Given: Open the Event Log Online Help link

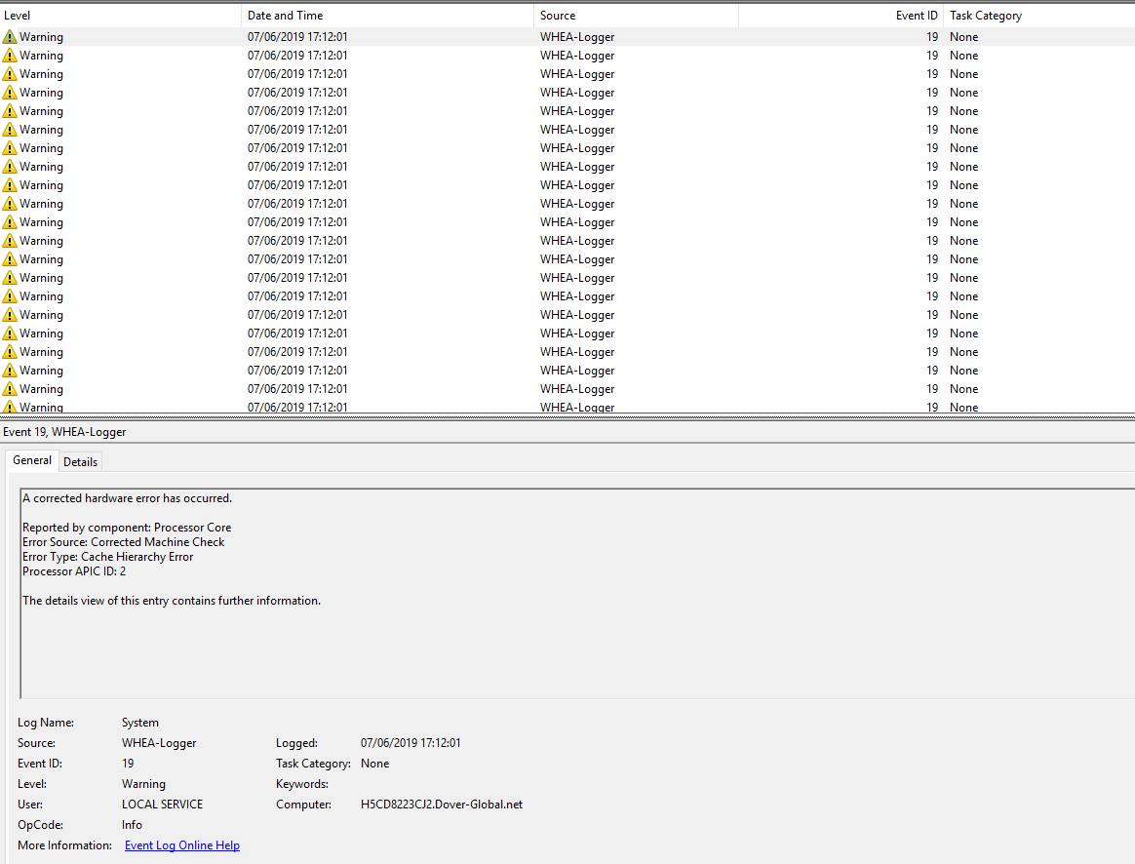Looking at the screenshot, I should tap(181, 844).
